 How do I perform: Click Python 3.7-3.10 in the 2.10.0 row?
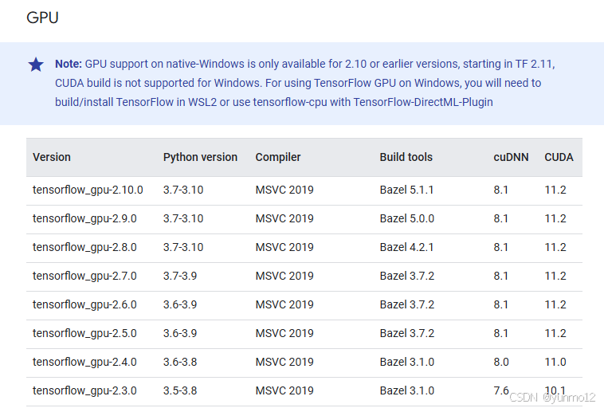(183, 190)
